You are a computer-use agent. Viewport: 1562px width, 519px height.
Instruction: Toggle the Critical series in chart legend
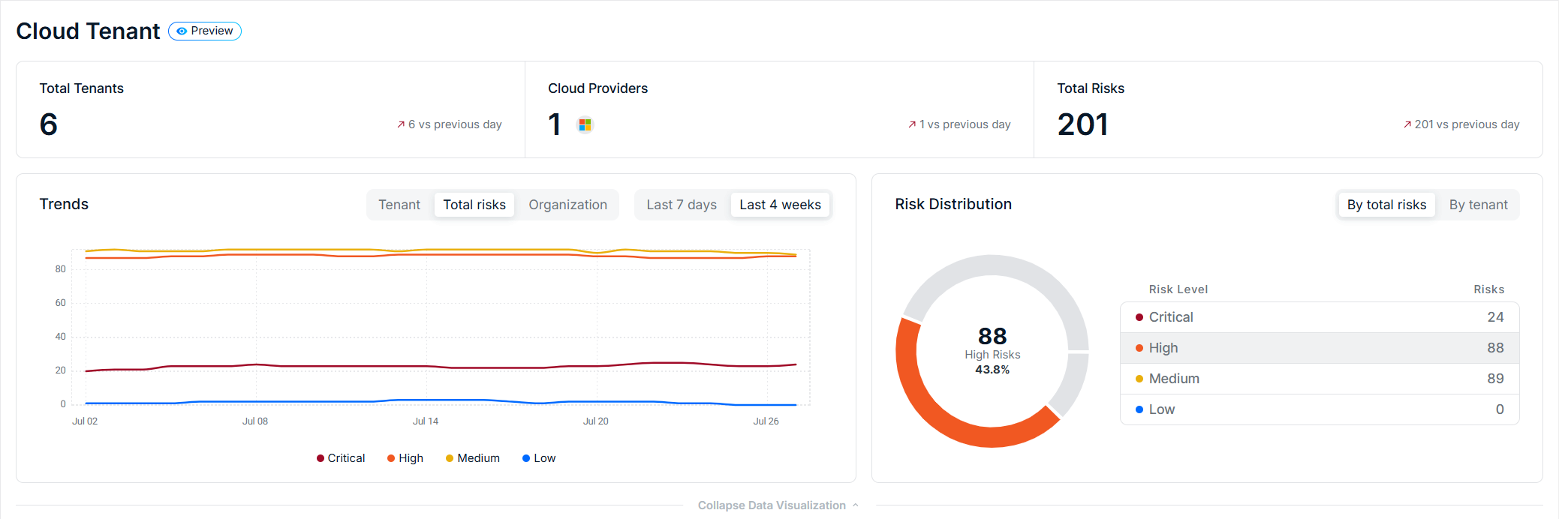(341, 458)
